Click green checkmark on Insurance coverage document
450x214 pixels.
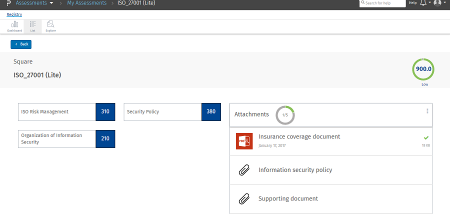click(426, 137)
